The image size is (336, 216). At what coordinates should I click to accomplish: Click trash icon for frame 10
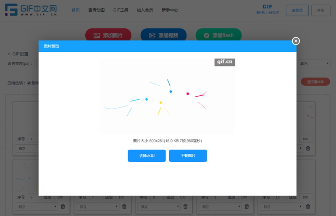pos(308,206)
